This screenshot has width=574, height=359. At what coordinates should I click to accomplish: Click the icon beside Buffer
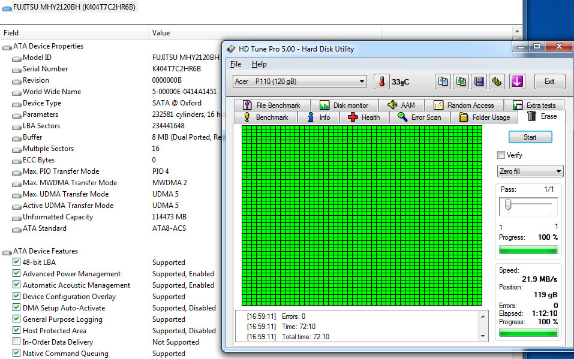click(16, 138)
